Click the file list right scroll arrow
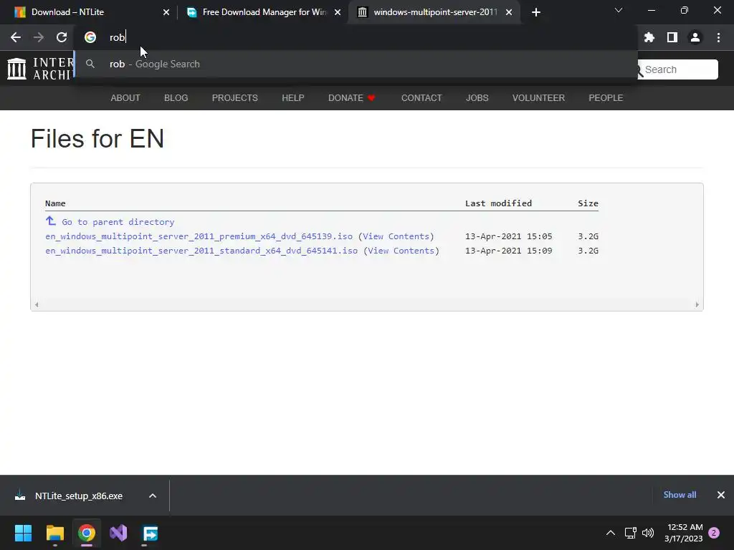 point(697,305)
